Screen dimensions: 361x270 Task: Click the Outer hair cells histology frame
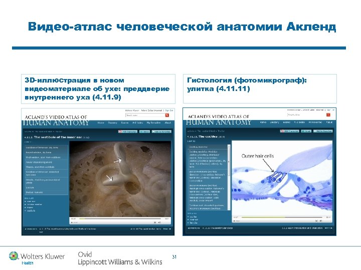click(282, 177)
